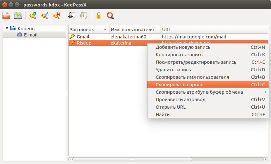Collapse the Корень tree node
Viewport: 271px width, 164px height.
tap(7, 28)
